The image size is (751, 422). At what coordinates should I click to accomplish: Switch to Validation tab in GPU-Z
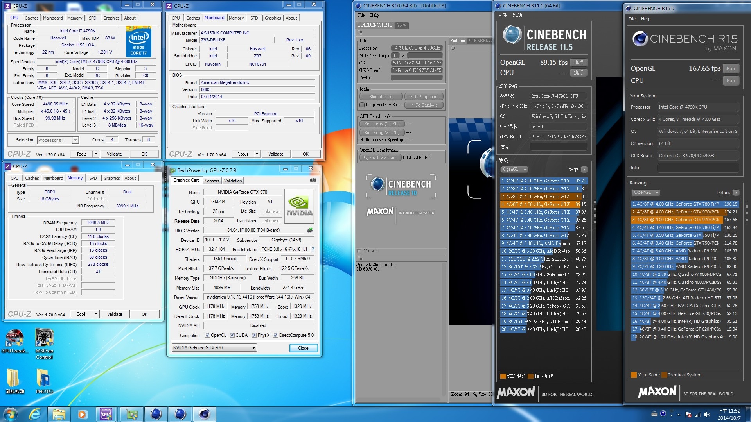point(233,181)
